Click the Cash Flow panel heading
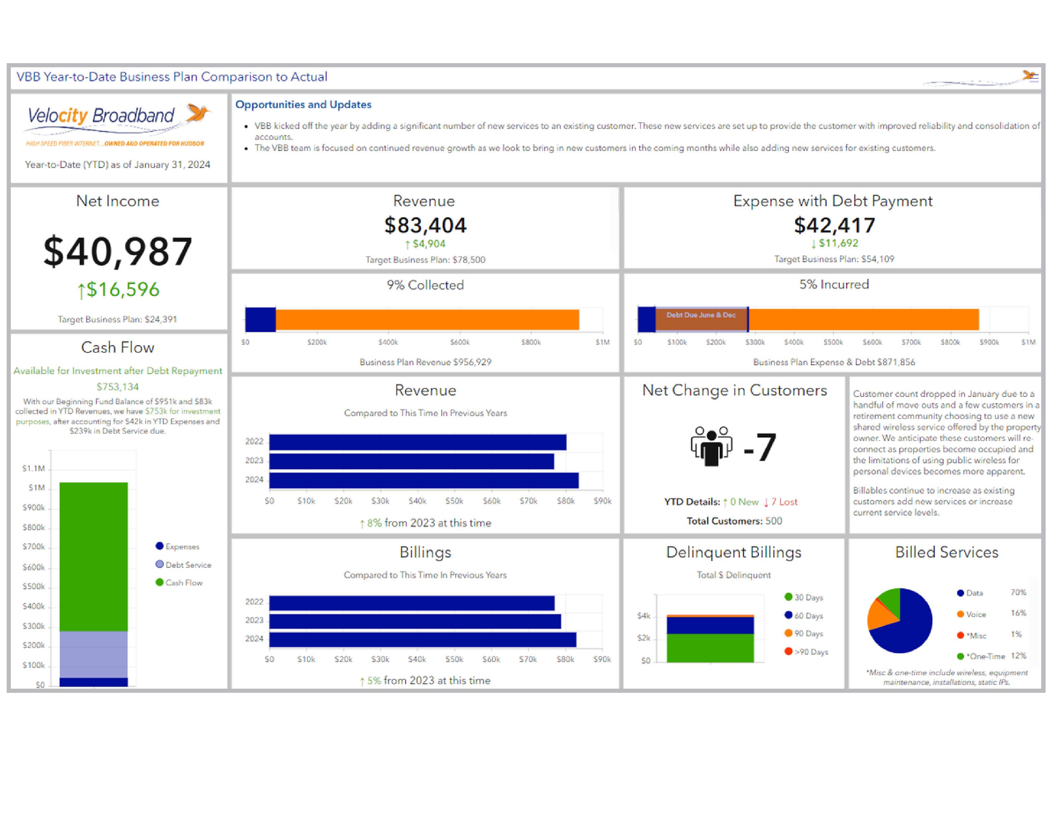The image size is (1052, 813). point(118,347)
